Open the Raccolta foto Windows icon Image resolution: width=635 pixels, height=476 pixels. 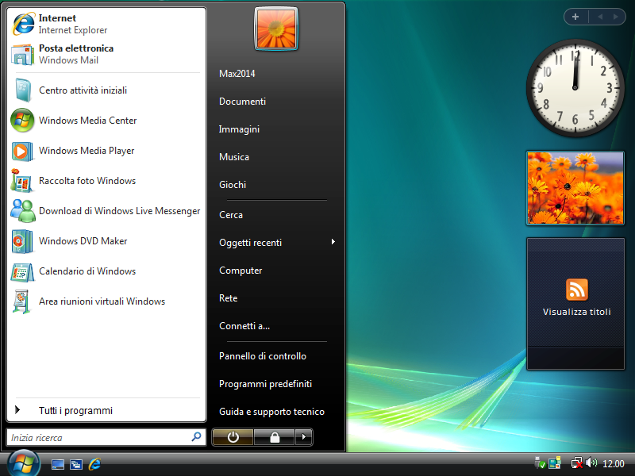point(21,181)
